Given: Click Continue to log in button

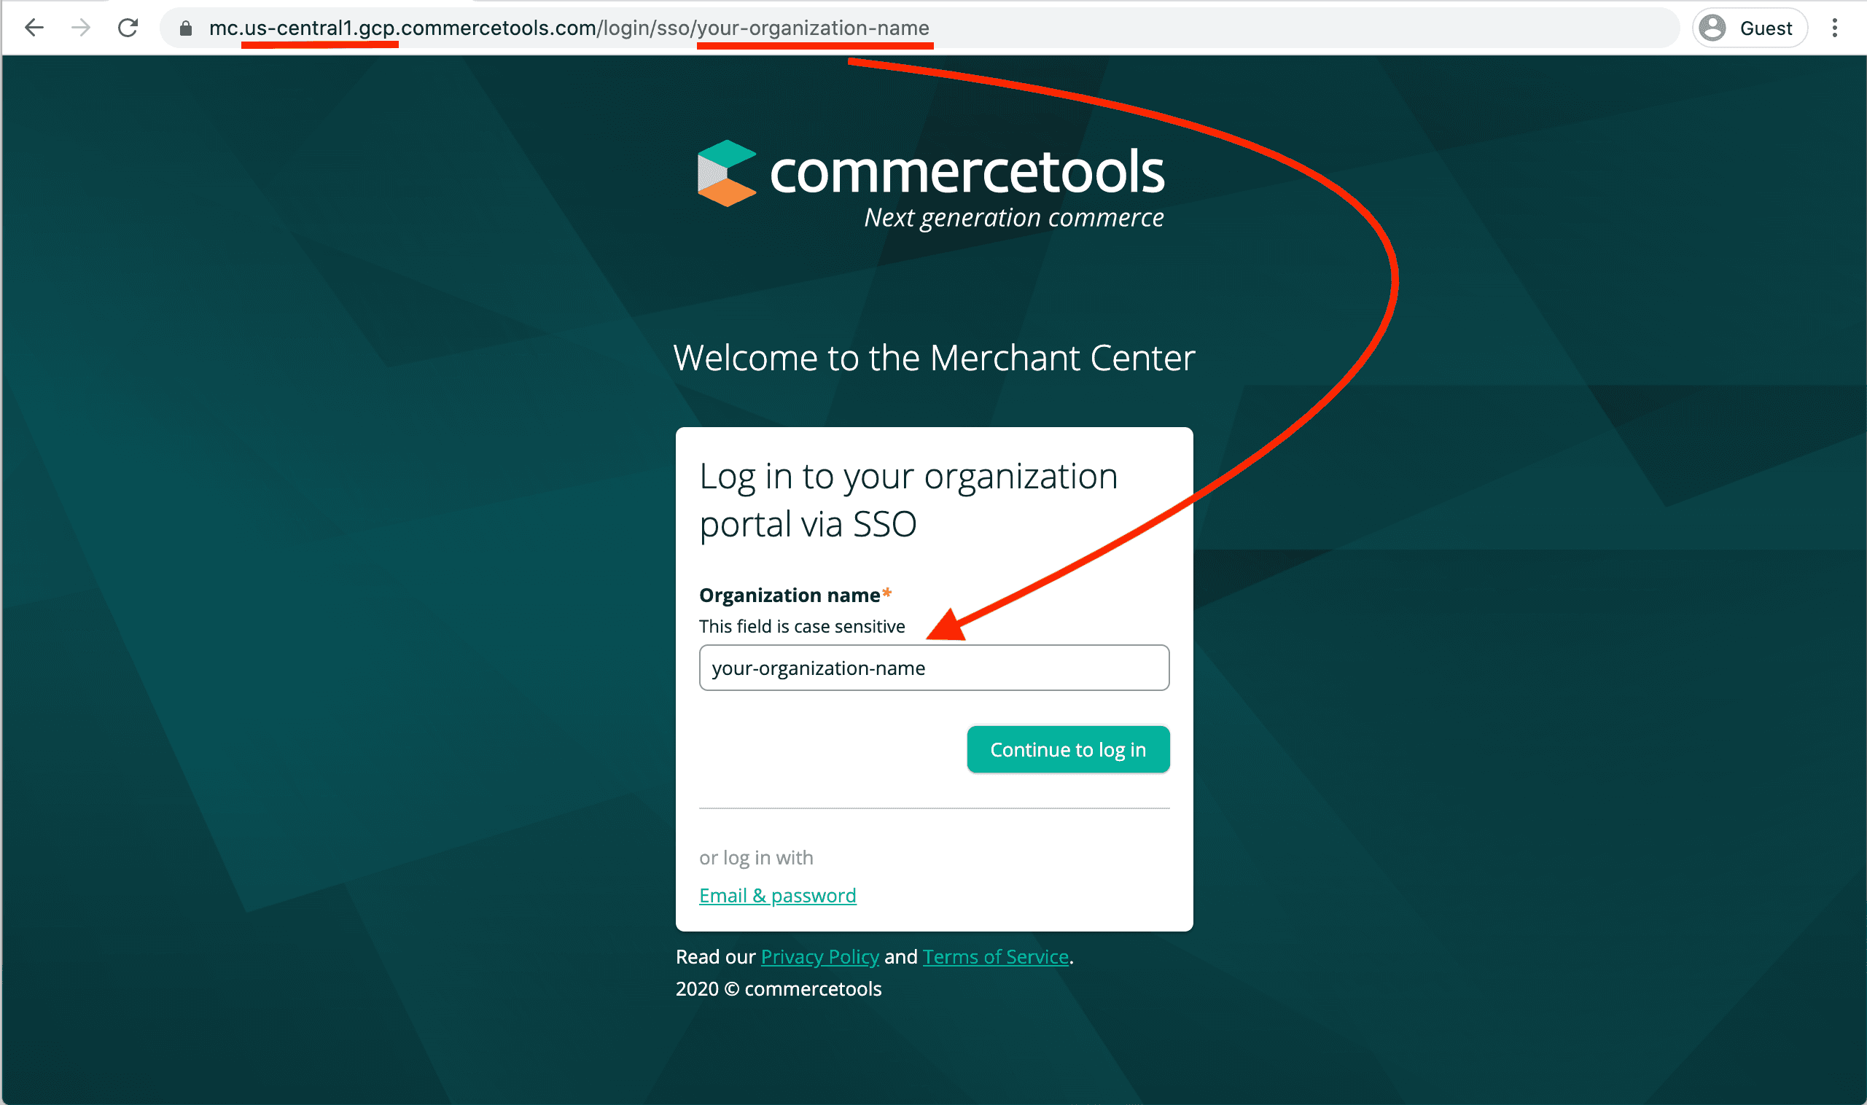Looking at the screenshot, I should coord(1068,749).
